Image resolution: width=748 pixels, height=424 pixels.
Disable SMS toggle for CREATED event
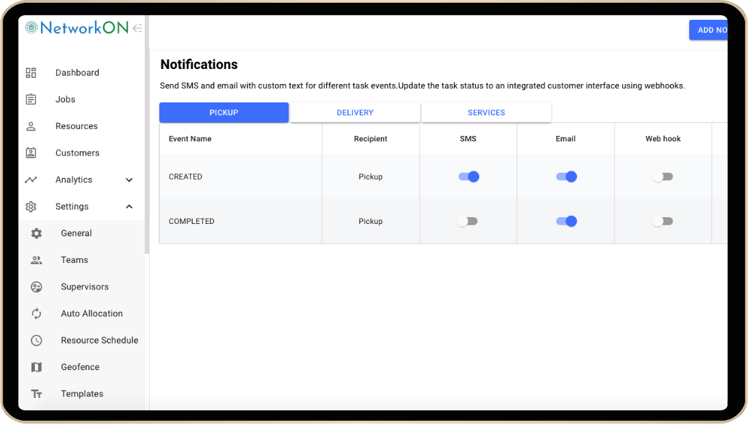click(x=468, y=177)
